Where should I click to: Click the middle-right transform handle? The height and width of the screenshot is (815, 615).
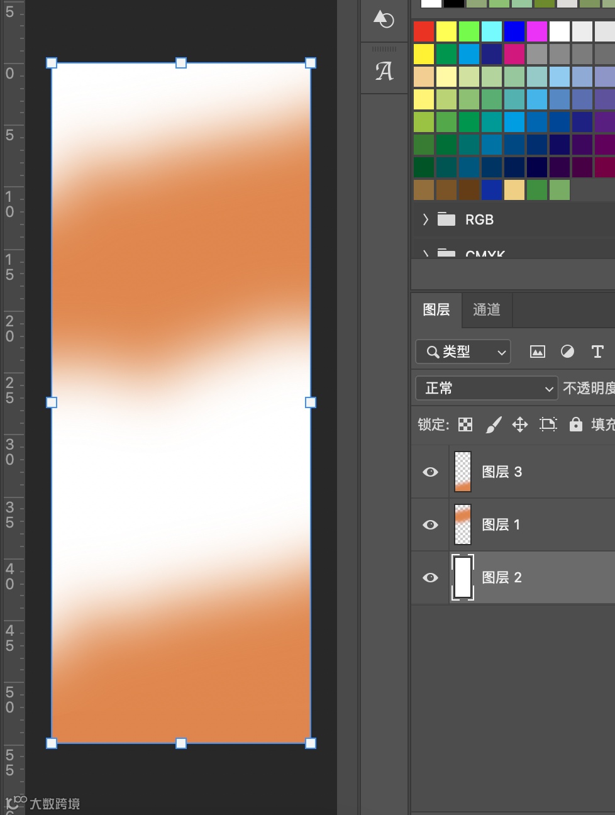(311, 402)
